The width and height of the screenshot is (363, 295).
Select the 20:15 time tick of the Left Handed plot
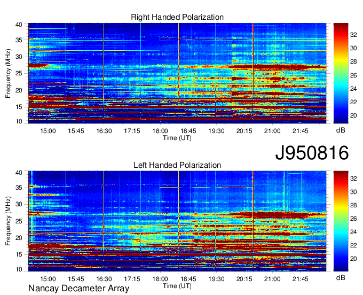coord(244,279)
